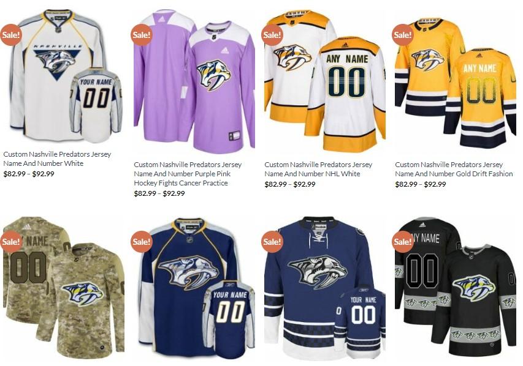Open the blue lace-up Predators jersey image
Screen dimensions: 523x366
pyautogui.click(x=325, y=288)
